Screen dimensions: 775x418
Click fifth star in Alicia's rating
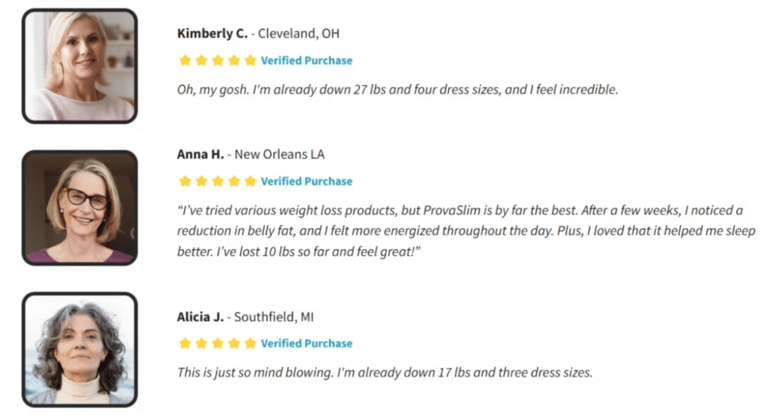[x=250, y=343]
